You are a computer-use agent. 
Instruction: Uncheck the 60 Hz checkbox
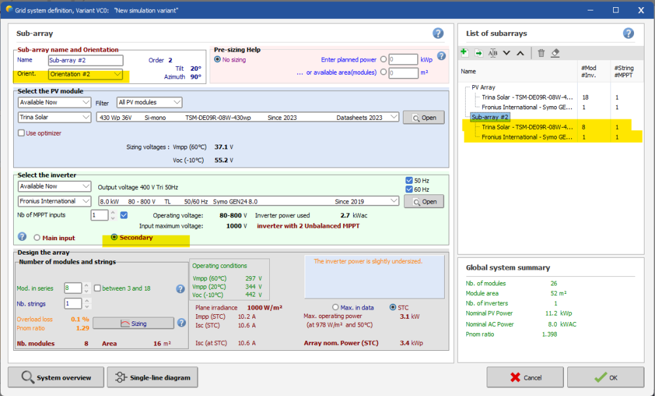(409, 189)
